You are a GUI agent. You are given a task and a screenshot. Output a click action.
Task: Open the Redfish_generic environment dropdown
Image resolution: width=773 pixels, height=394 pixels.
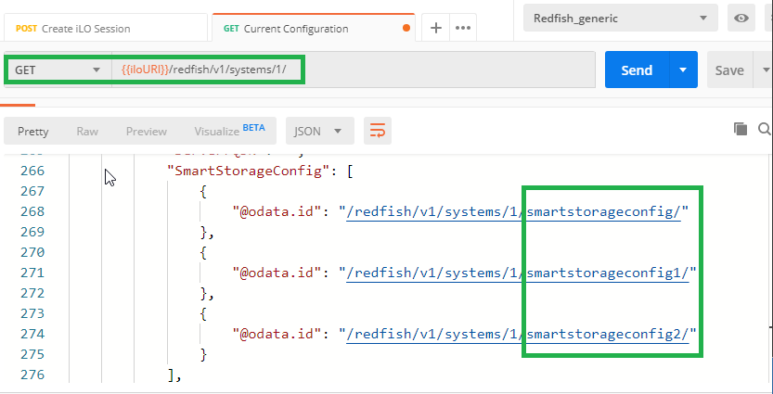tap(621, 19)
